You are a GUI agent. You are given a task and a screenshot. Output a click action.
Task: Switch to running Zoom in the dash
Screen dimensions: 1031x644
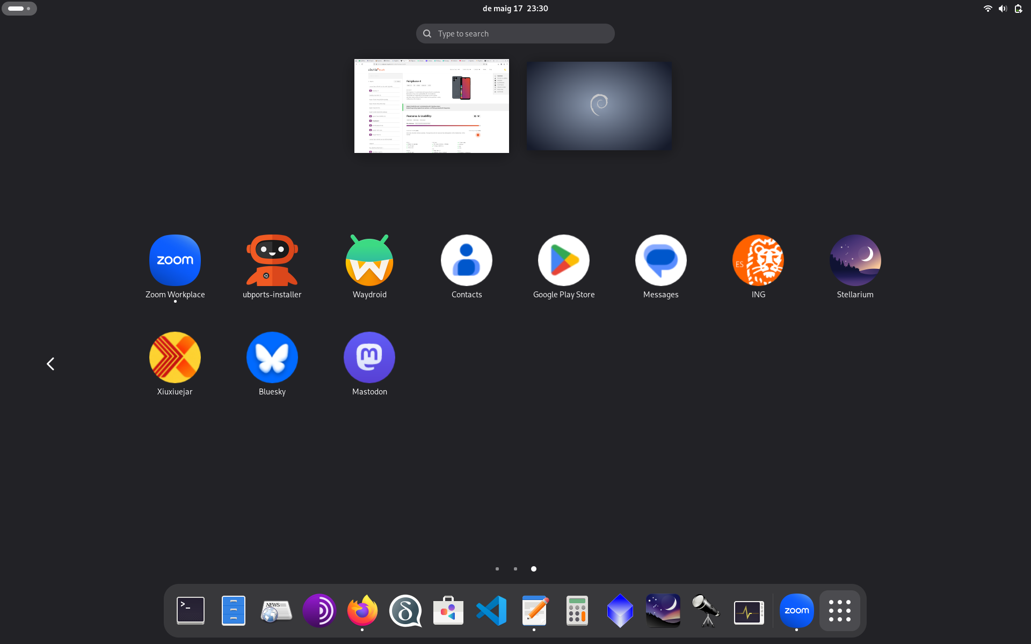[797, 611]
